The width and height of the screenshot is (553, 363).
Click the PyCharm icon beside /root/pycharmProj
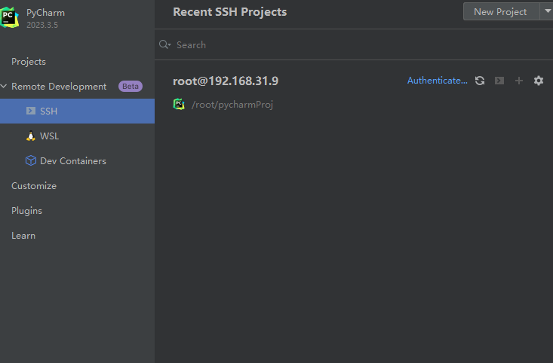(179, 105)
